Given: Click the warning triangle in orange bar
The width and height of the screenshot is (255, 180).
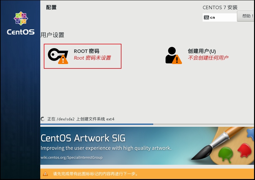Looking at the screenshot, I should 45,174.
